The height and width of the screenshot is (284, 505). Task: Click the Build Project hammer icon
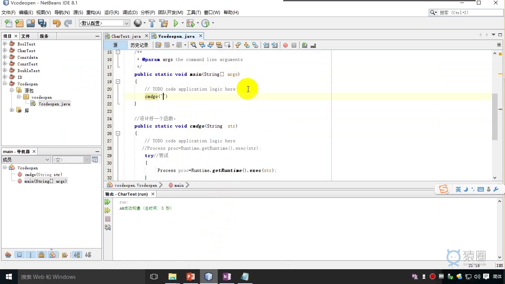tap(152, 23)
